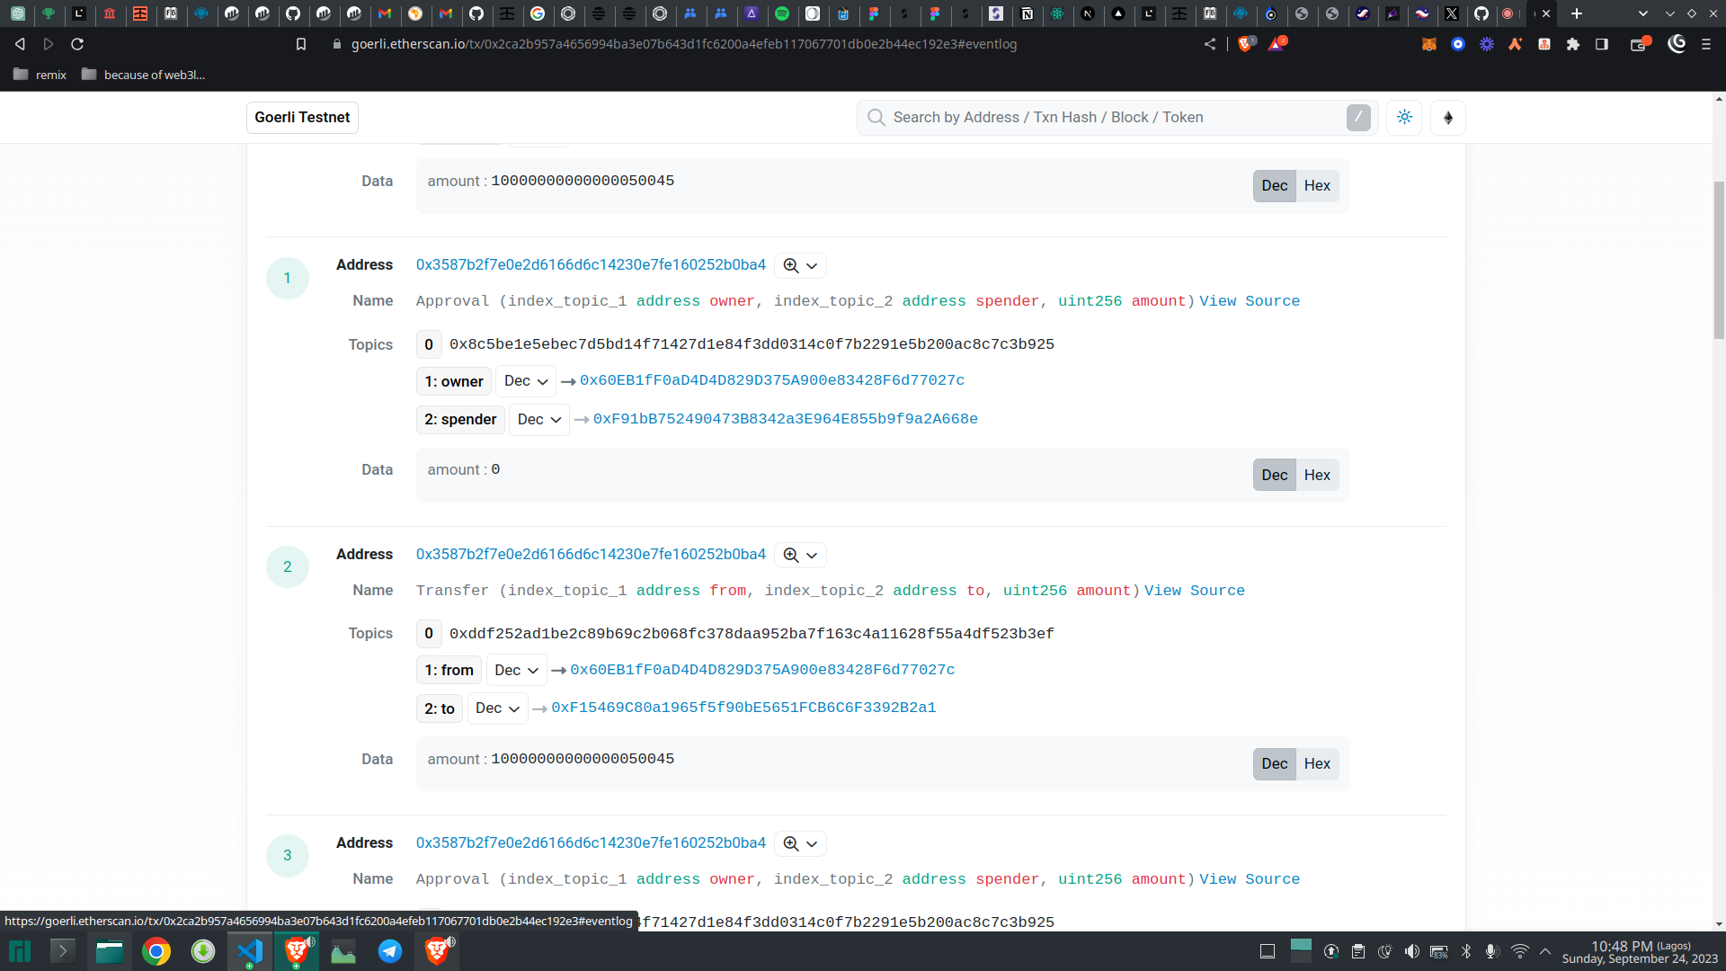Open View Source for log 2 Transfer event
1726x971 pixels.
point(1194,591)
